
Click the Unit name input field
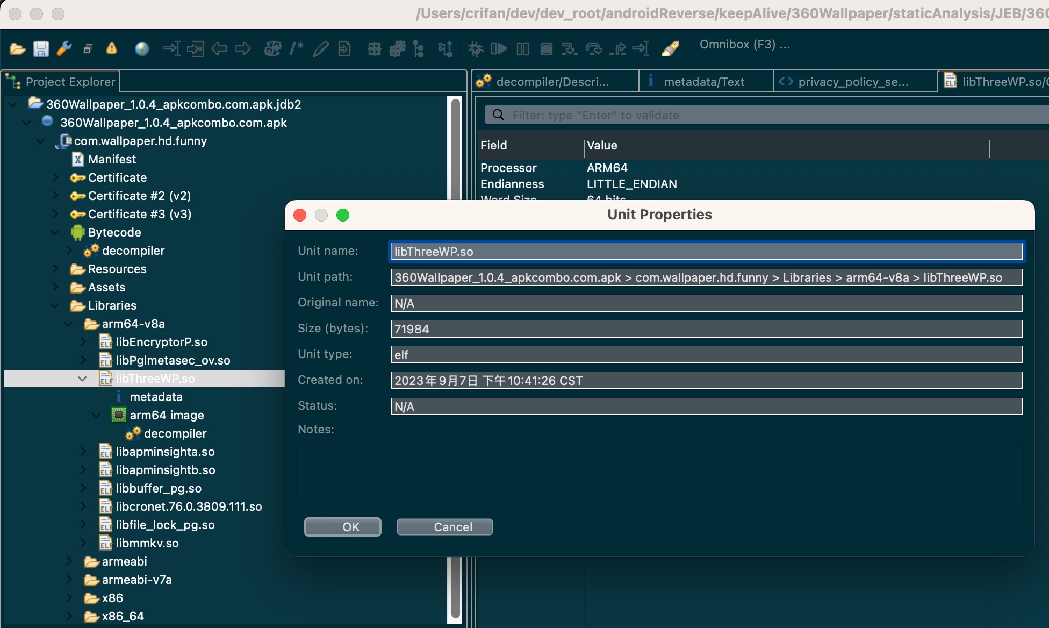coord(707,252)
